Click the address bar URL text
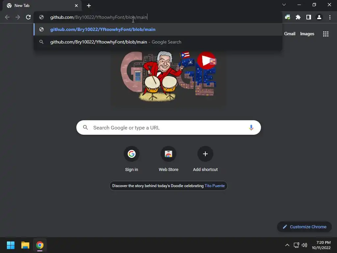This screenshot has width=337, height=253. 99,17
